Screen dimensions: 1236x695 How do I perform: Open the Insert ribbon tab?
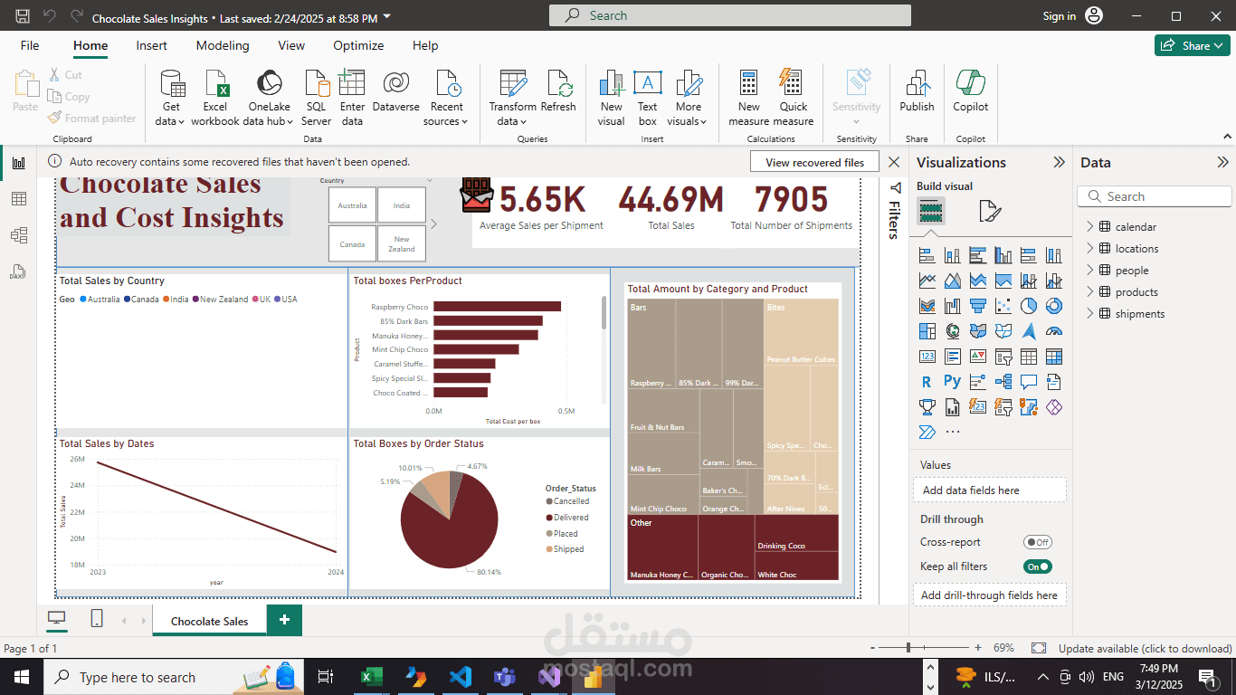pos(152,45)
